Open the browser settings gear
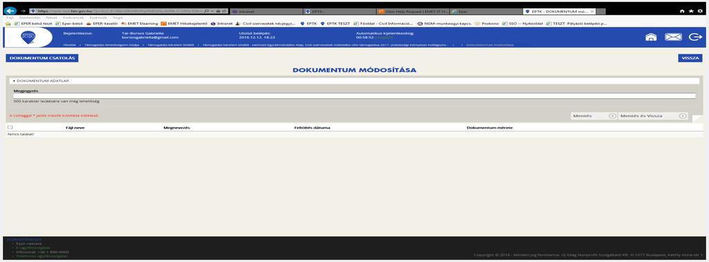Image resolution: width=709 pixels, height=262 pixels. click(700, 11)
